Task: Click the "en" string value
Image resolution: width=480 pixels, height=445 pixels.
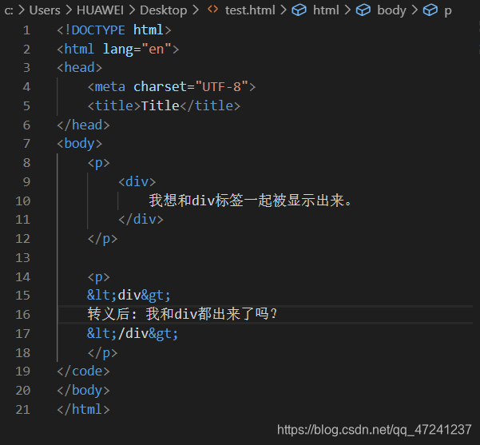Action: click(156, 49)
